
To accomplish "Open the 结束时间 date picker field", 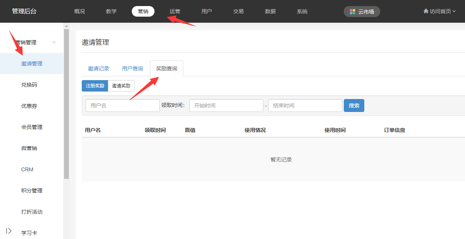I will tap(305, 106).
